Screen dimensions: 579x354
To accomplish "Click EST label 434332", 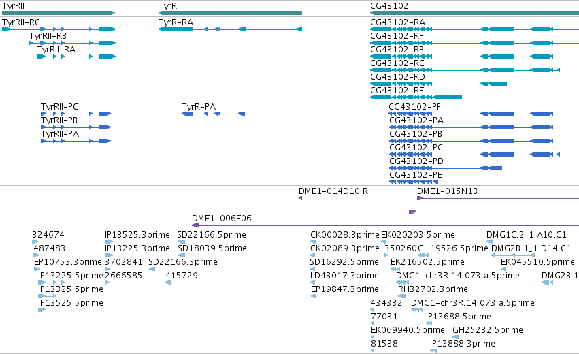I will click(386, 303).
